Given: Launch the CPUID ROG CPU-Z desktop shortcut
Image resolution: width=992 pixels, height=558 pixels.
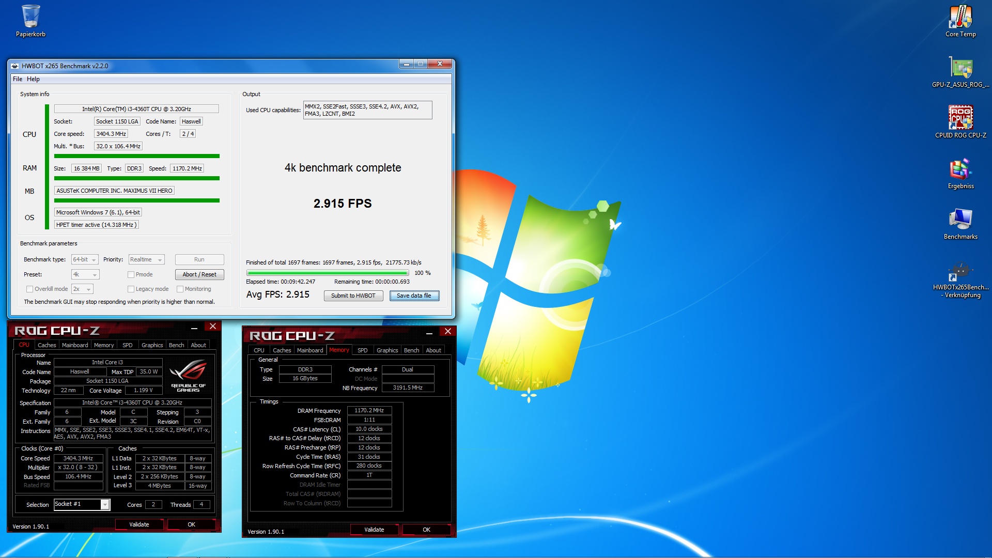Looking at the screenshot, I should [960, 122].
